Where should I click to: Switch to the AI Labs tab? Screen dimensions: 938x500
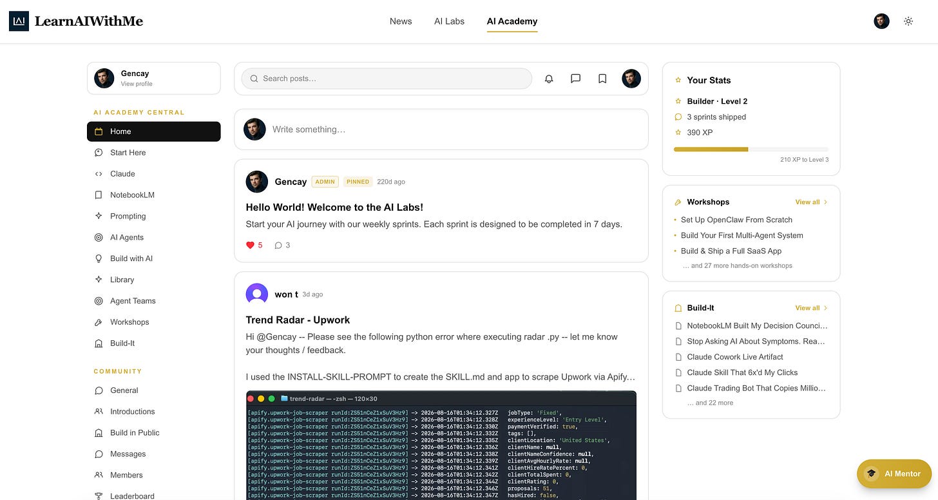pyautogui.click(x=449, y=21)
